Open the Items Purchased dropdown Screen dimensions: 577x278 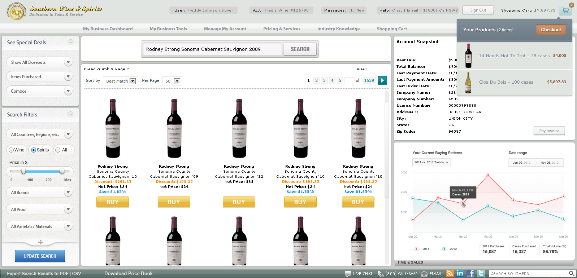pos(40,76)
